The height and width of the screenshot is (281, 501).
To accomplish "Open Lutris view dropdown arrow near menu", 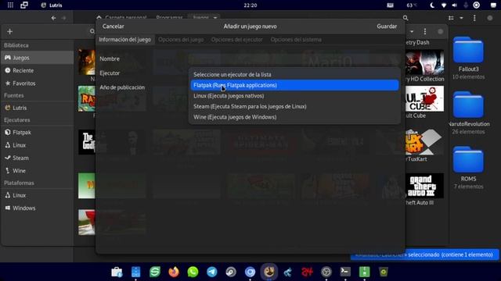I will [x=412, y=31].
